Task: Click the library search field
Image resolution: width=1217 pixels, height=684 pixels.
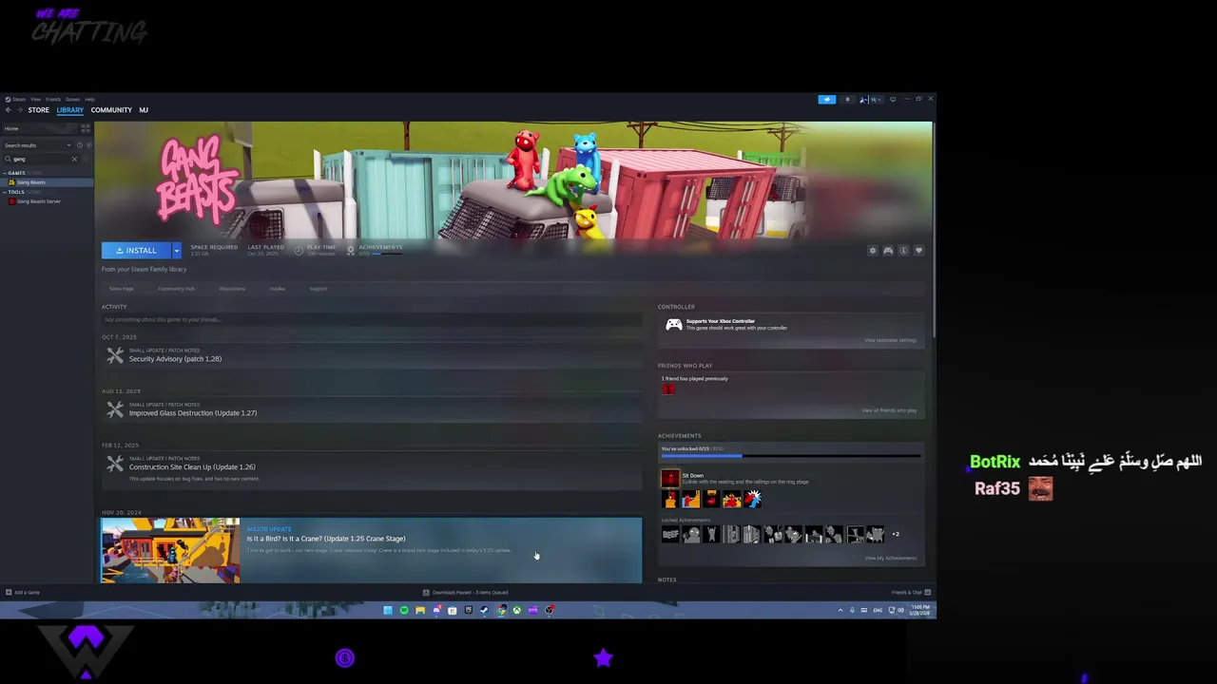Action: [40, 159]
